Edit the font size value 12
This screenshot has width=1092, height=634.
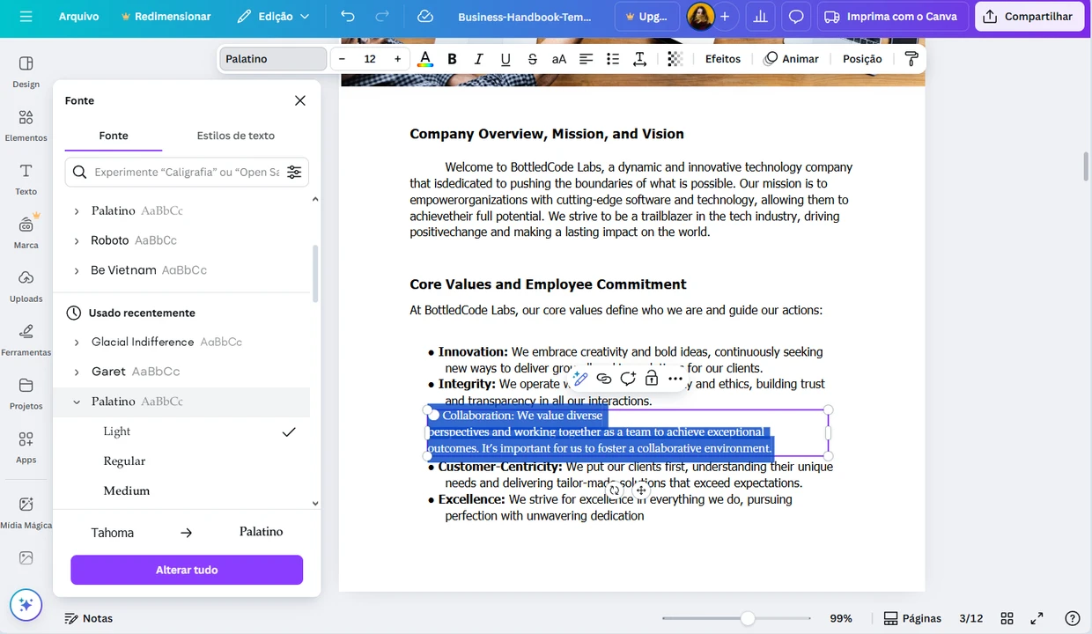(x=370, y=59)
